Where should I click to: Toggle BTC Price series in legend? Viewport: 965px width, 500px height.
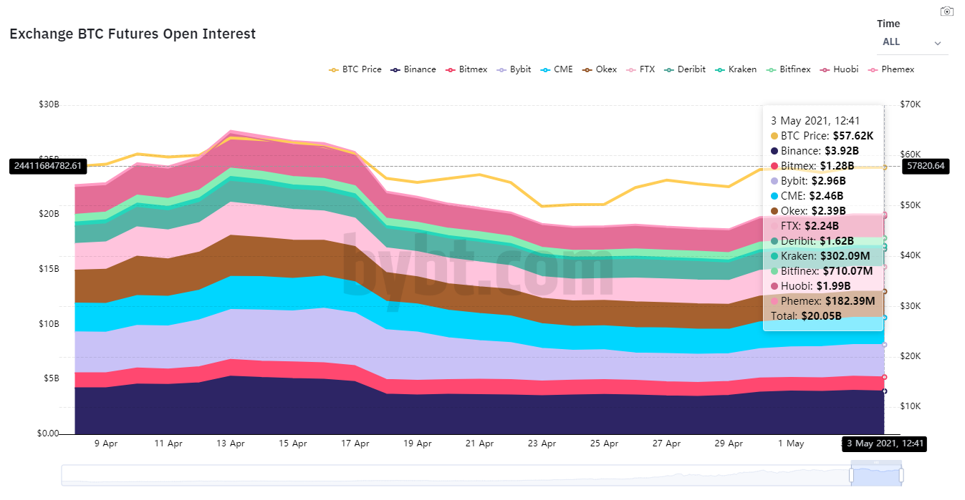click(x=355, y=69)
